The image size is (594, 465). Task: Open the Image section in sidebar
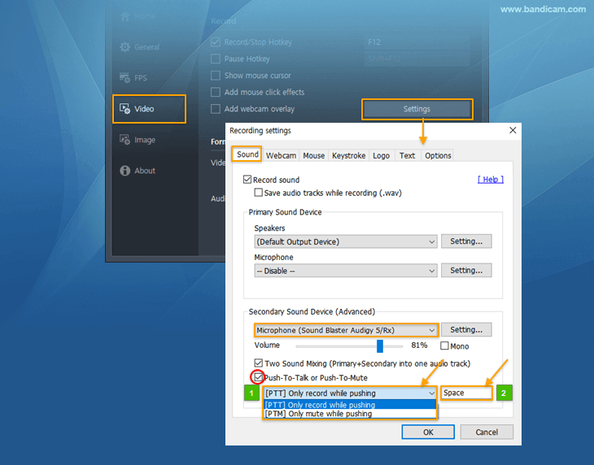(138, 140)
